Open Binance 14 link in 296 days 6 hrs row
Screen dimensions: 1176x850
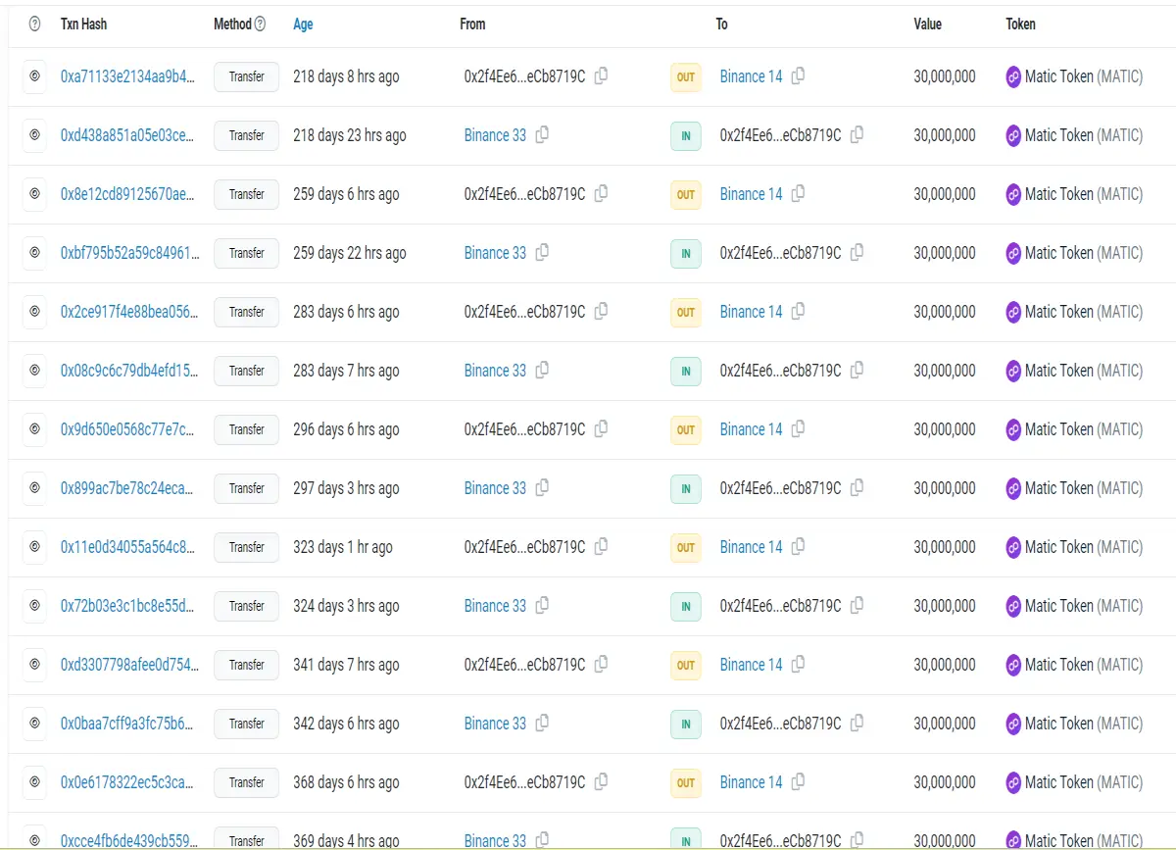[x=752, y=429]
